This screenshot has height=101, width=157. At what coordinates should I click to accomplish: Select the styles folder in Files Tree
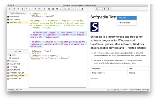13,55
